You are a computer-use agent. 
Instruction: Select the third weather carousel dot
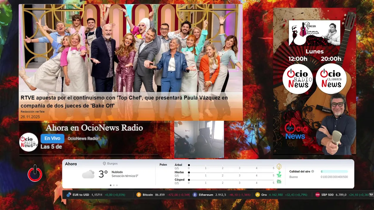pyautogui.click(x=117, y=185)
